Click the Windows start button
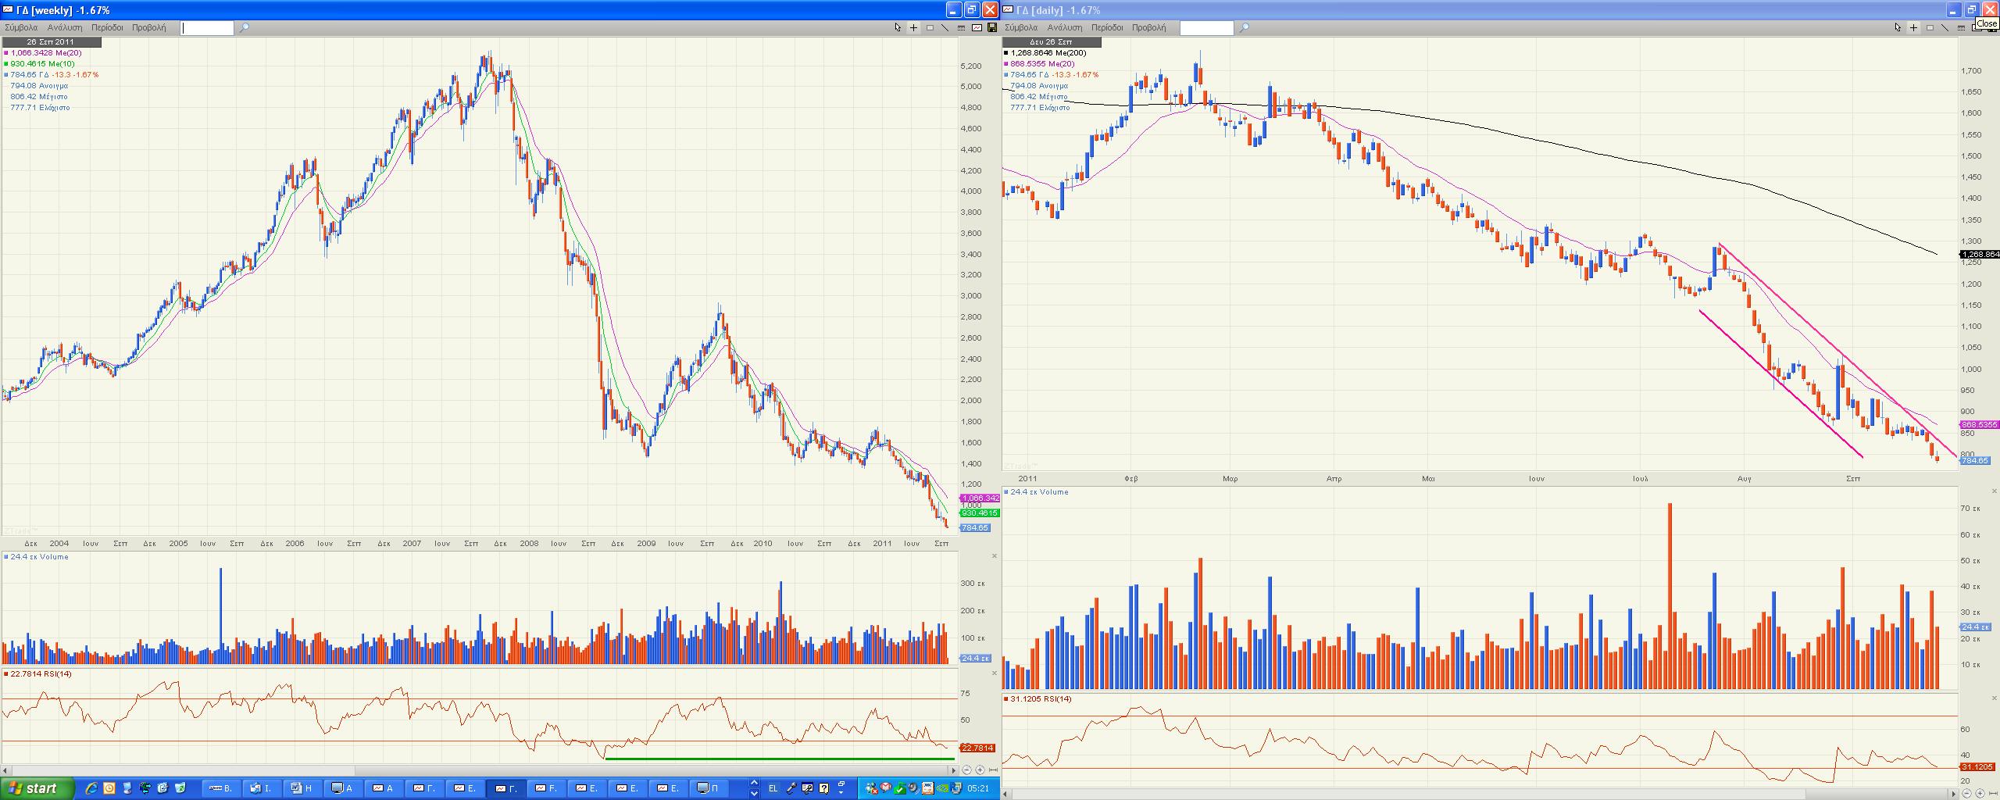Screen dimensions: 2000x800 click(37, 788)
